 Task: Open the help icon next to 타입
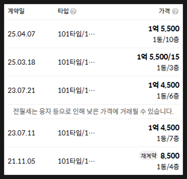point(73,11)
